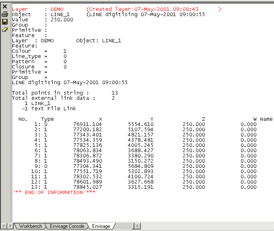Screen dimensions: 274x231
Task: Click the Pattern = 0 line
Action: [x=39, y=62]
